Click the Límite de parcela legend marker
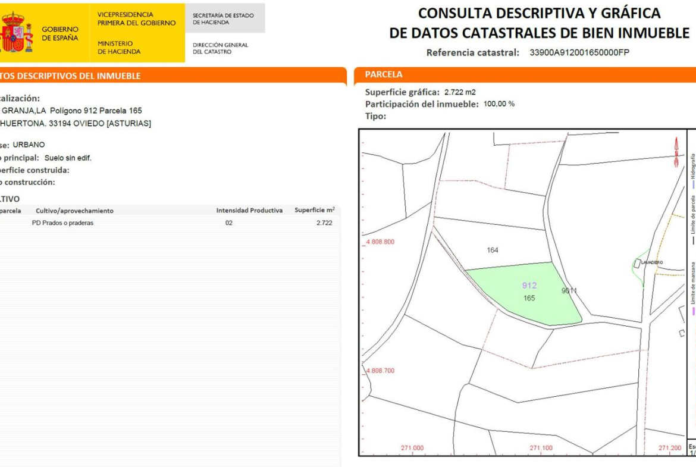The width and height of the screenshot is (696, 467). (693, 241)
